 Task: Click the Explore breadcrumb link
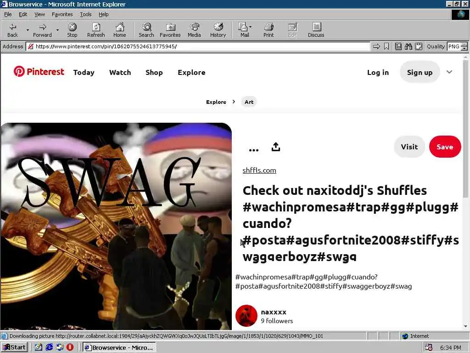point(216,102)
